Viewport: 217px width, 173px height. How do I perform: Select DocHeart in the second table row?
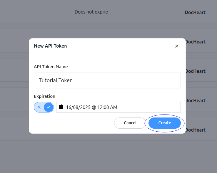(196, 42)
